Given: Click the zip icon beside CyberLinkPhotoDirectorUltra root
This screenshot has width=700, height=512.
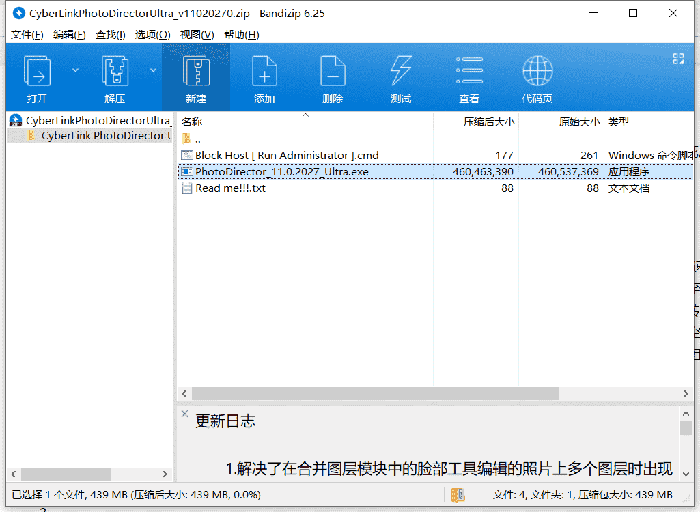Looking at the screenshot, I should [x=16, y=121].
